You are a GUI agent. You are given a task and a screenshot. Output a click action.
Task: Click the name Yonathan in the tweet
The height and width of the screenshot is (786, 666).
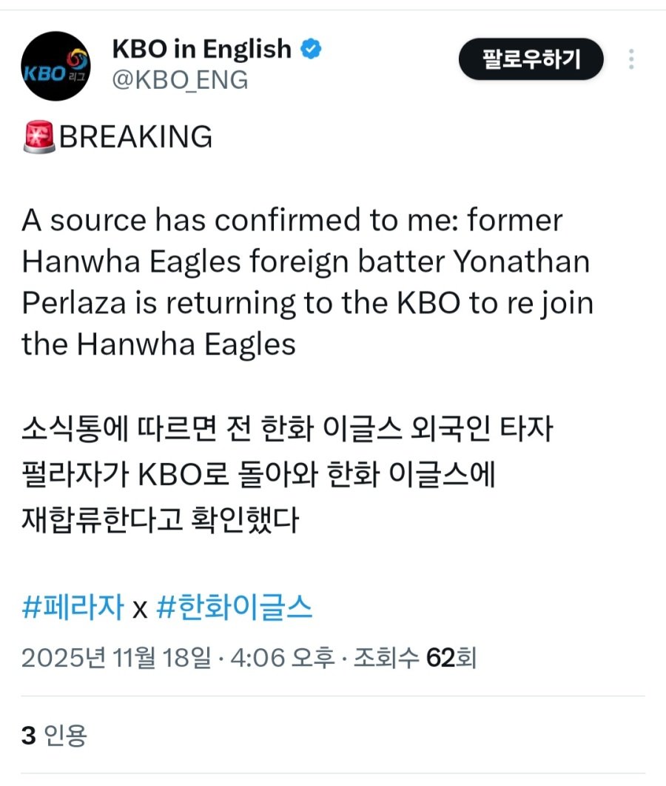(522, 262)
